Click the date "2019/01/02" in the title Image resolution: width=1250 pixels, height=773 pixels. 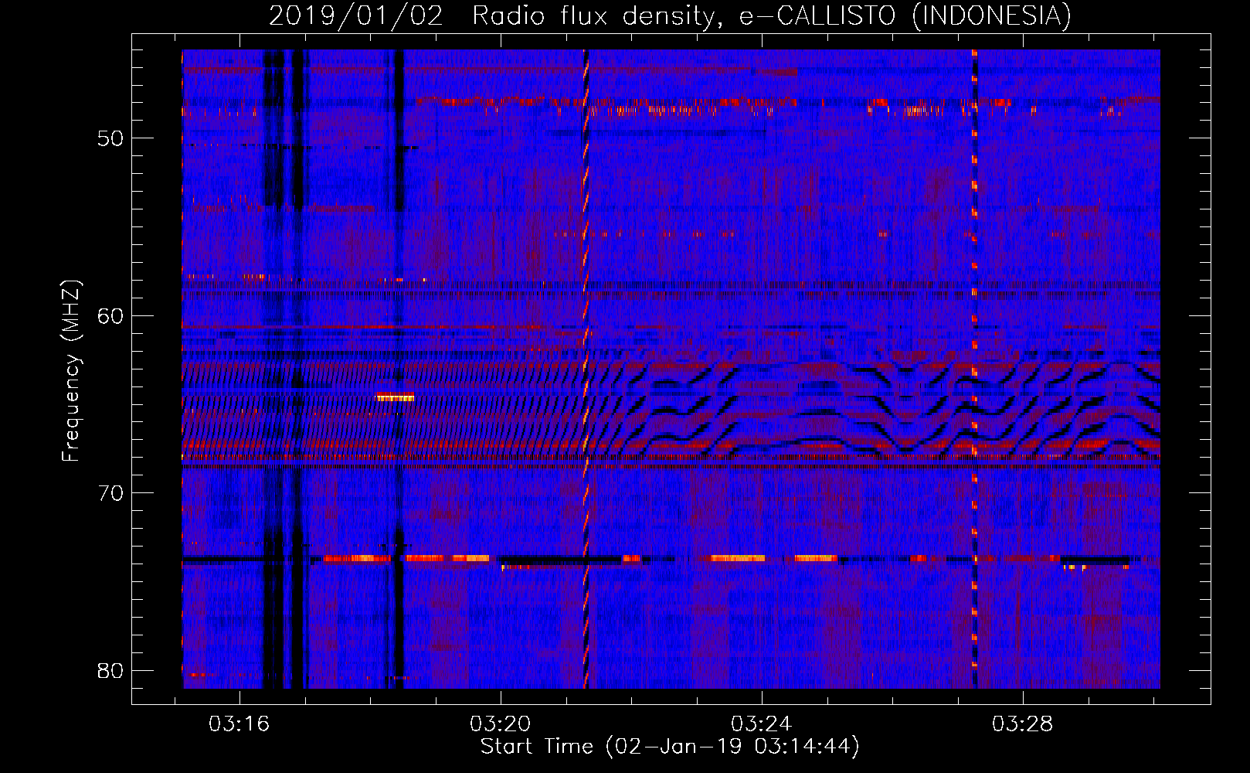(356, 15)
